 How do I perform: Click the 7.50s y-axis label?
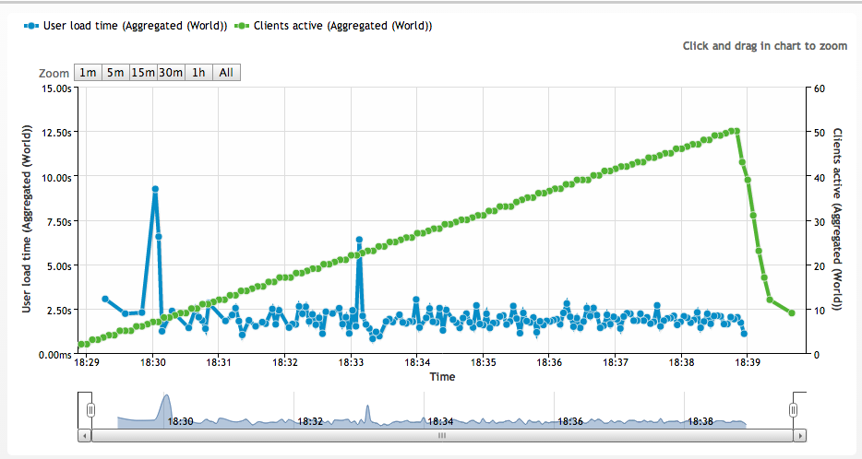[59, 222]
